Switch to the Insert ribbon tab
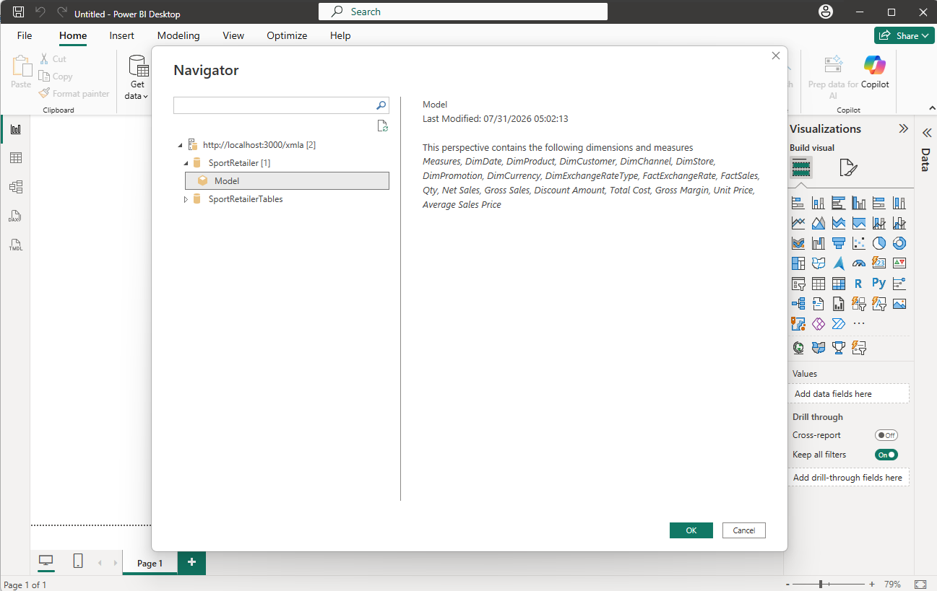 point(122,35)
